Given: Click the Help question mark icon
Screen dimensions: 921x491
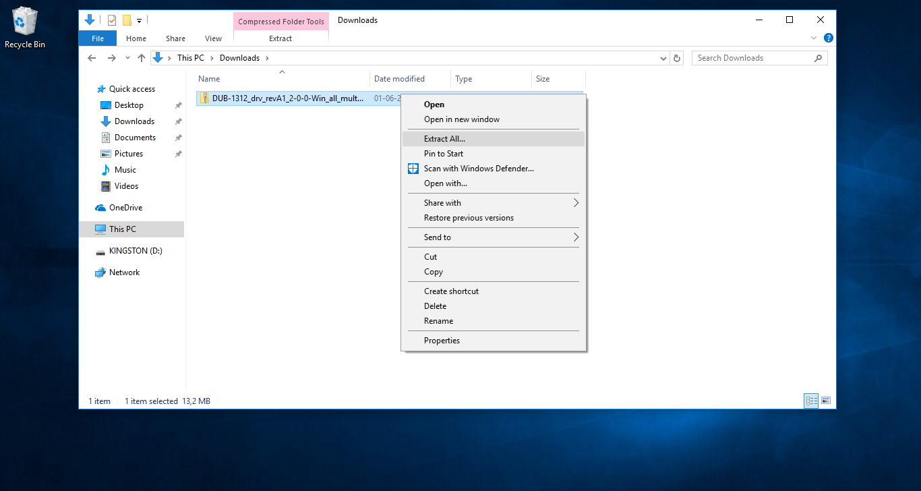Looking at the screenshot, I should (x=829, y=38).
